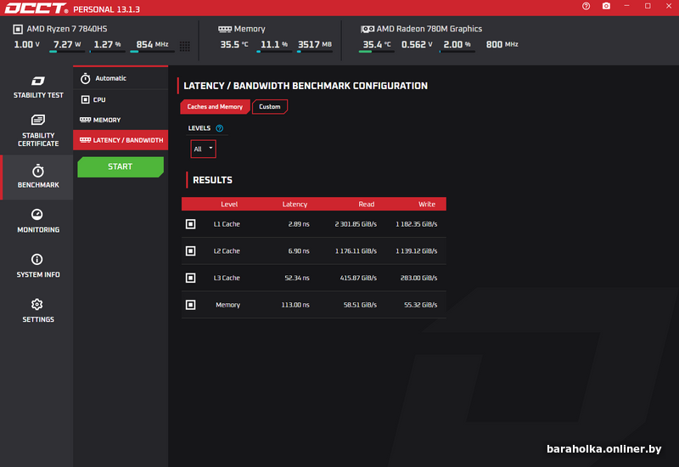Click the L2 Cache latency 6.90 ns
This screenshot has height=467, width=679.
pyautogui.click(x=299, y=250)
